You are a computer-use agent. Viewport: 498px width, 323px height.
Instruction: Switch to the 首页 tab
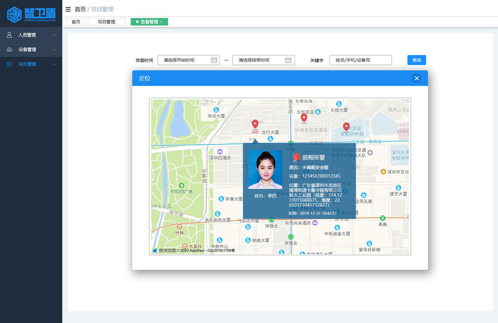point(75,22)
